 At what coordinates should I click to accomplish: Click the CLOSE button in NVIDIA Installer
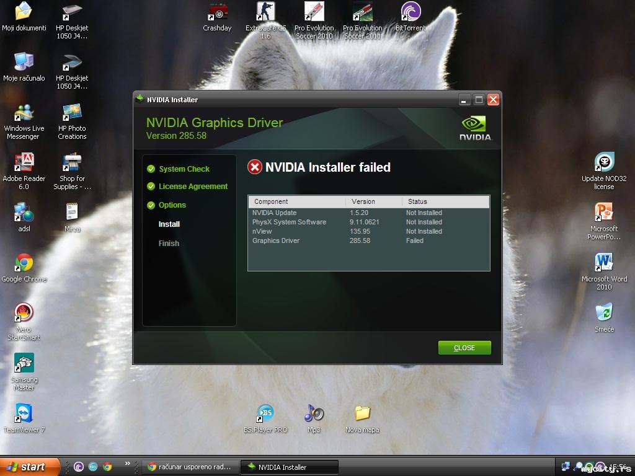464,348
